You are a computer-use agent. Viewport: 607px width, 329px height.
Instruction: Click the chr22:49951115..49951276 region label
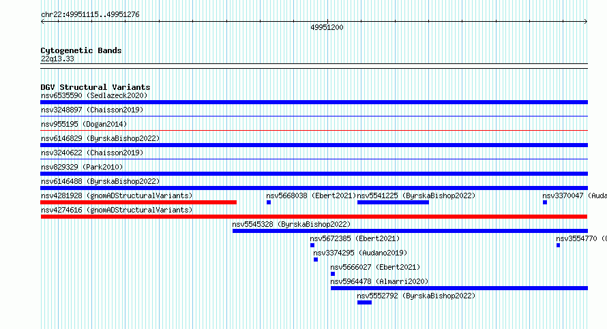(90, 15)
